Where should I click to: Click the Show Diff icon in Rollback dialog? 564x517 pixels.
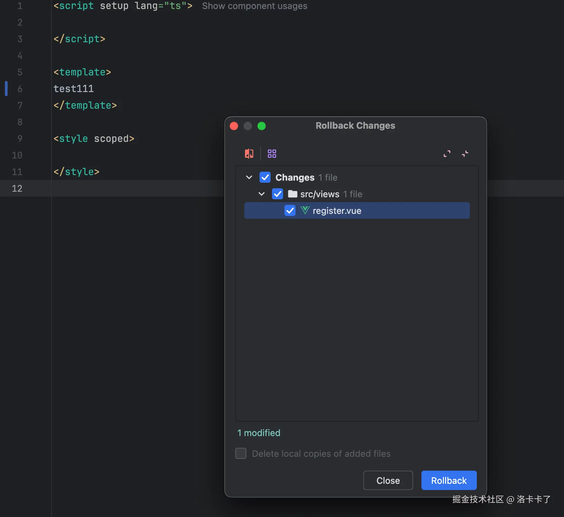(x=249, y=154)
